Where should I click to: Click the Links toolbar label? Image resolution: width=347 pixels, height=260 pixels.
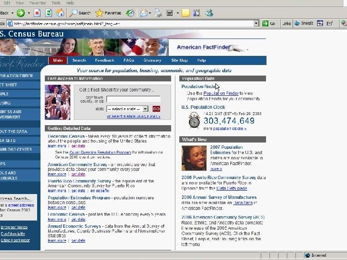click(287, 23)
